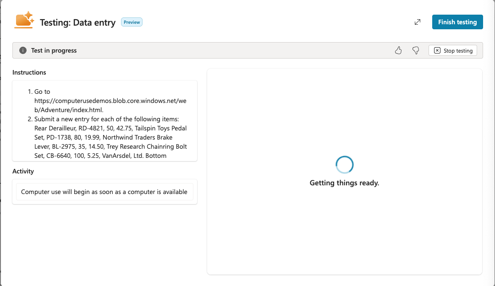Click the Activity section heading

(23, 171)
